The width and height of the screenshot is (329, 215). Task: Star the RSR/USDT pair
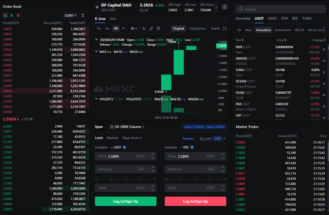pyautogui.click(x=324, y=106)
